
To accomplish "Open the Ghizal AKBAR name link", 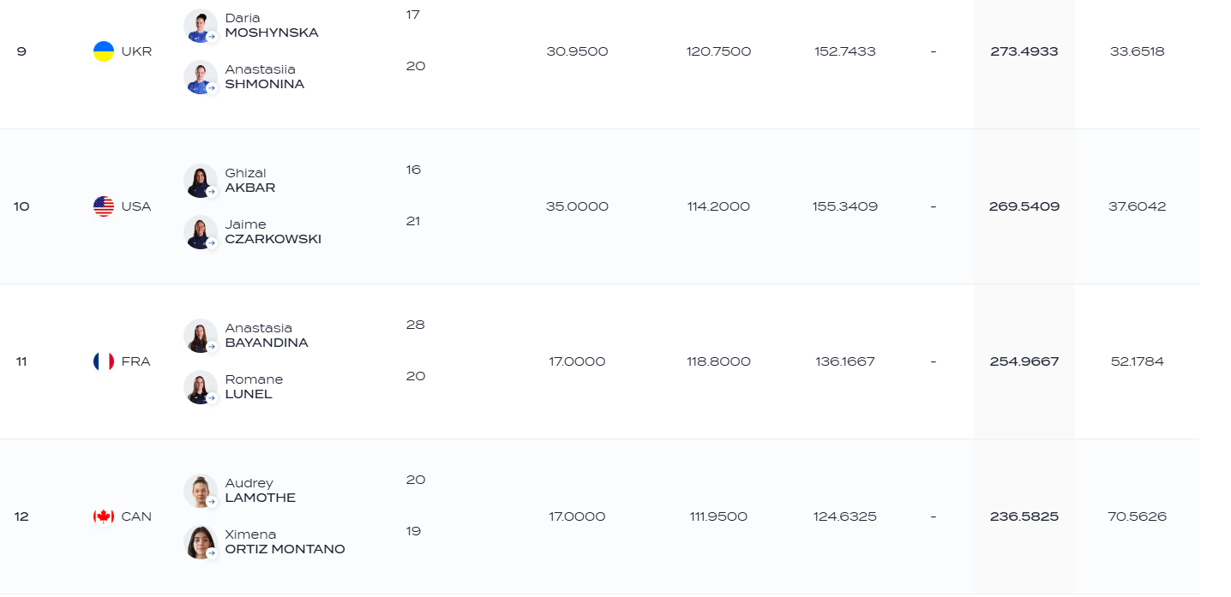I will click(250, 181).
